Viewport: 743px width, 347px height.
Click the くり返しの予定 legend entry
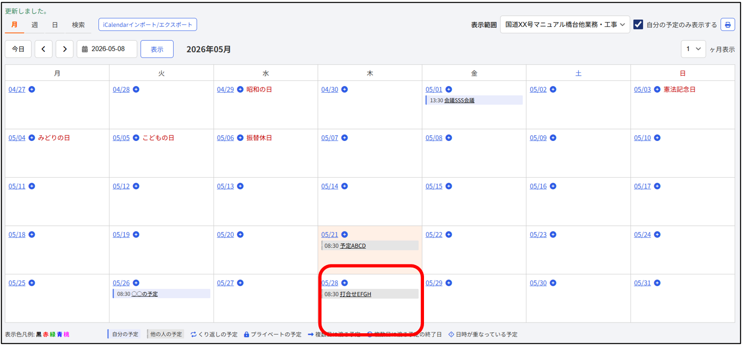[x=214, y=334]
